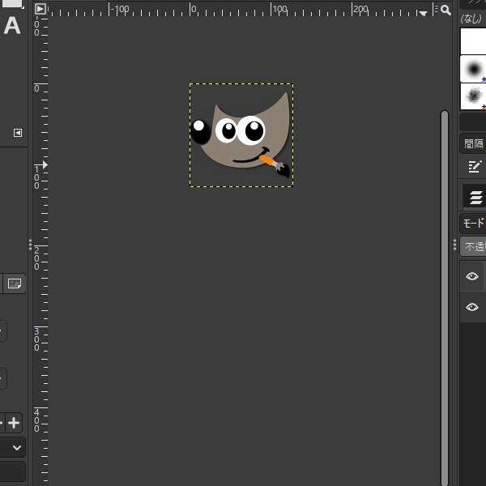Click the Wilber mascot image on canvas
The width and height of the screenshot is (486, 486).
coord(241,135)
